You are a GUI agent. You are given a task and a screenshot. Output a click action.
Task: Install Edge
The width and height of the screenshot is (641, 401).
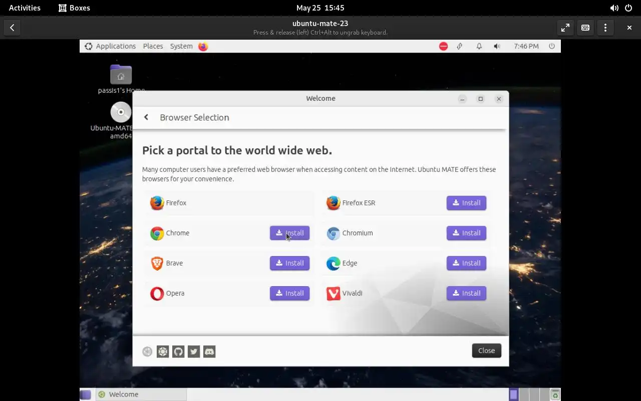[x=466, y=263]
